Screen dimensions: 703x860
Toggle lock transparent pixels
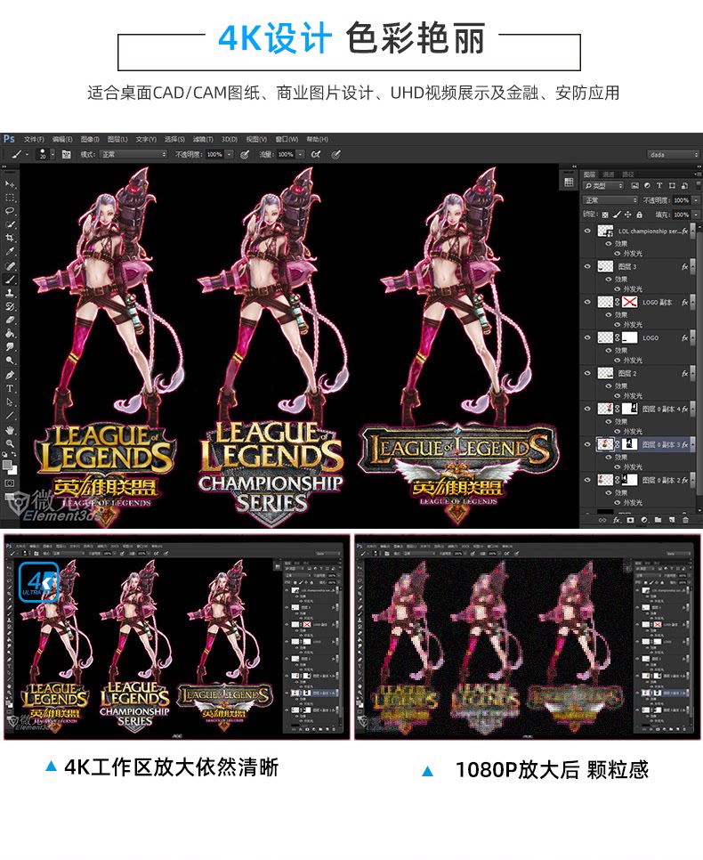(605, 215)
